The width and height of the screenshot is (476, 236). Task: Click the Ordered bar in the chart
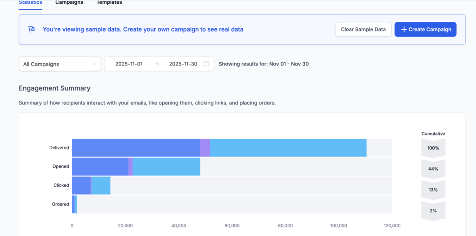tap(74, 204)
